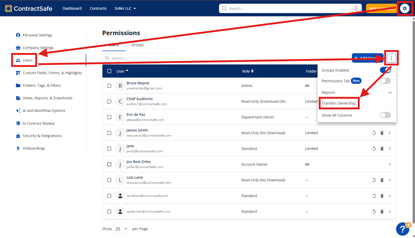The width and height of the screenshot is (415, 238).
Task: Open the settings gear icon
Action: pyautogui.click(x=405, y=8)
